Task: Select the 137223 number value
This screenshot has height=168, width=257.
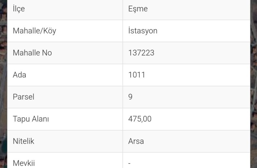Action: pos(141,53)
